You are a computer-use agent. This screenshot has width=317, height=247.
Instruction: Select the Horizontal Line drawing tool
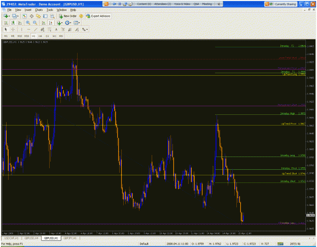pos(28,29)
